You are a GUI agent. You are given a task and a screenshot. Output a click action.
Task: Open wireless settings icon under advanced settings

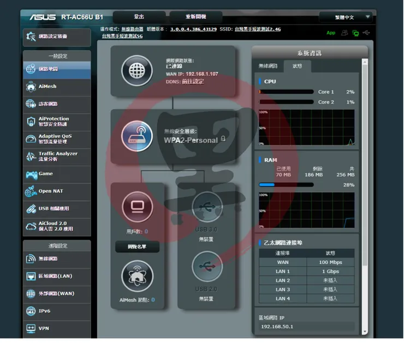coord(31,258)
